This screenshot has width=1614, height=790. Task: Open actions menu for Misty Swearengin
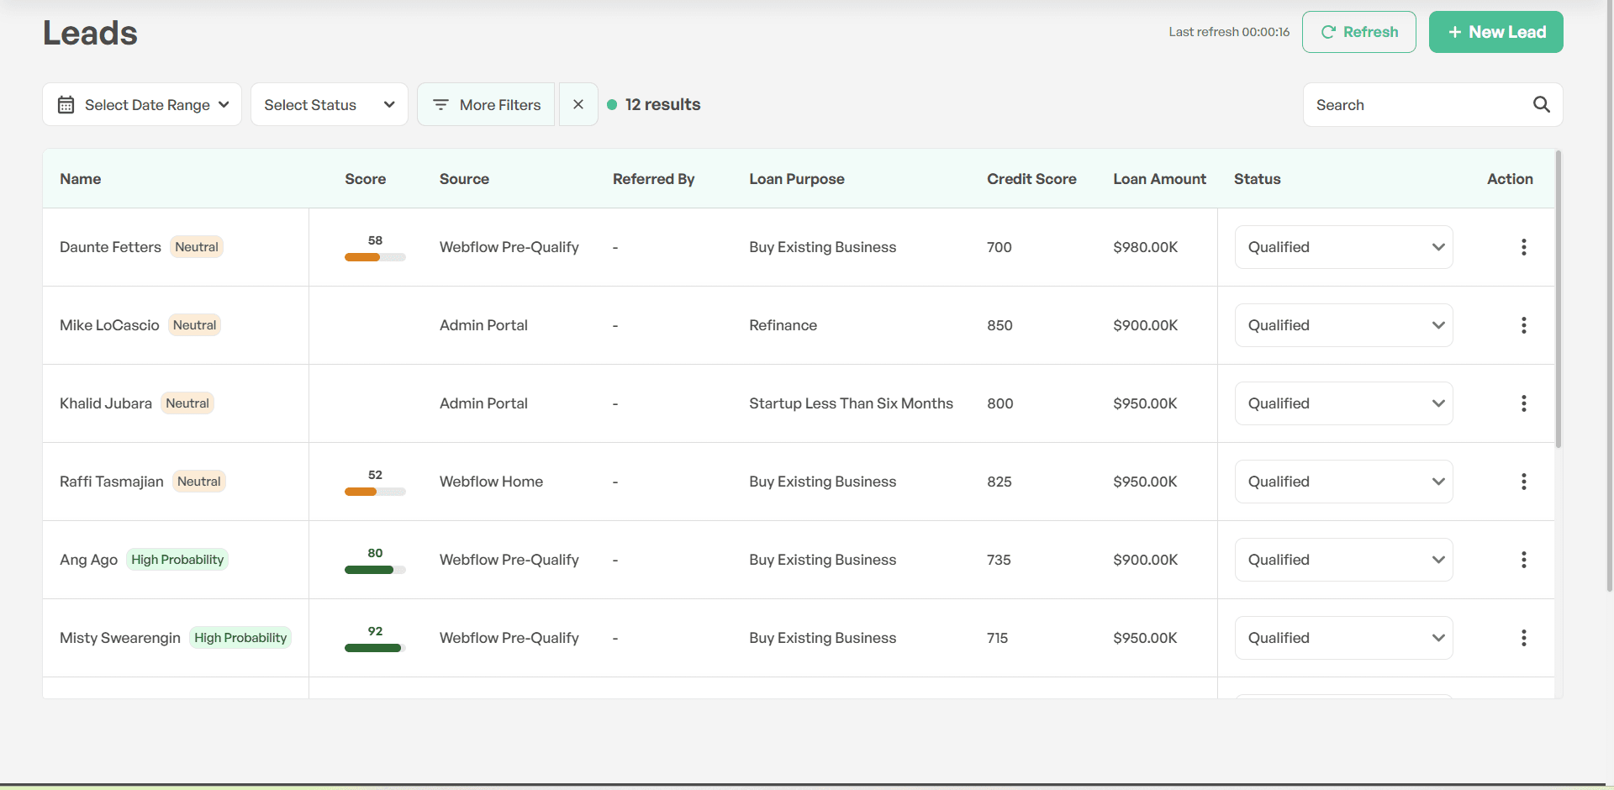(x=1523, y=638)
